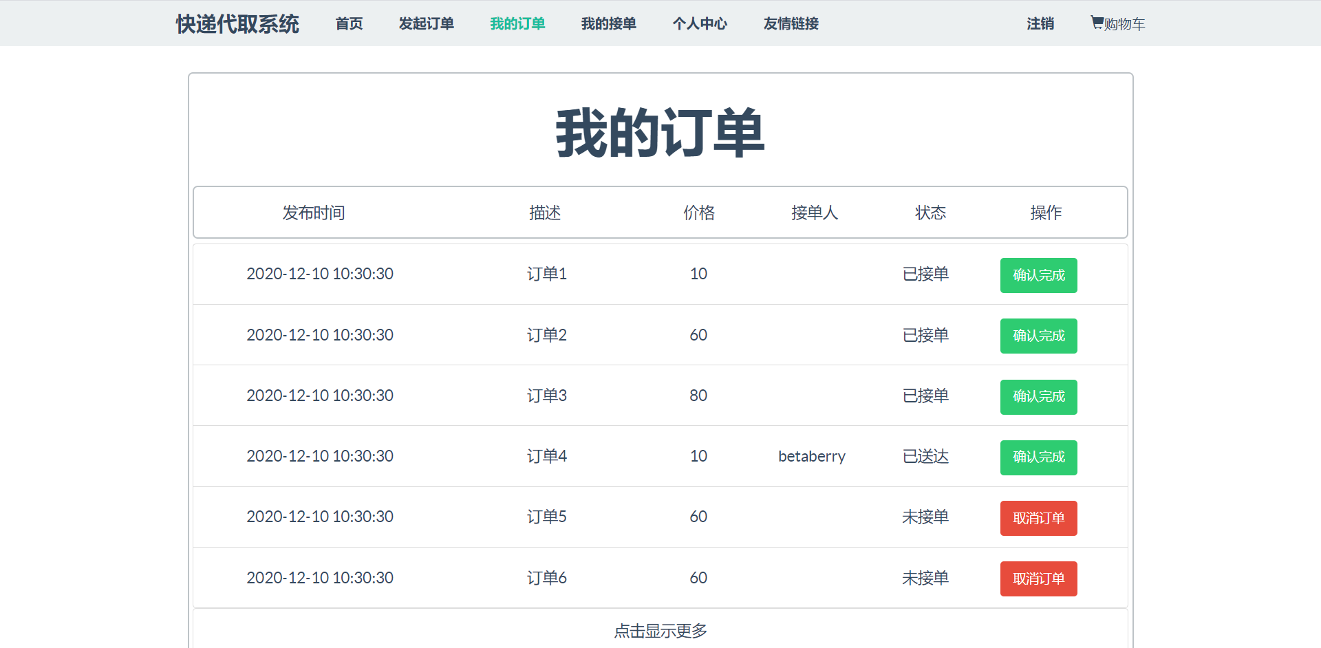Open the 发起订单 menu item

click(427, 23)
